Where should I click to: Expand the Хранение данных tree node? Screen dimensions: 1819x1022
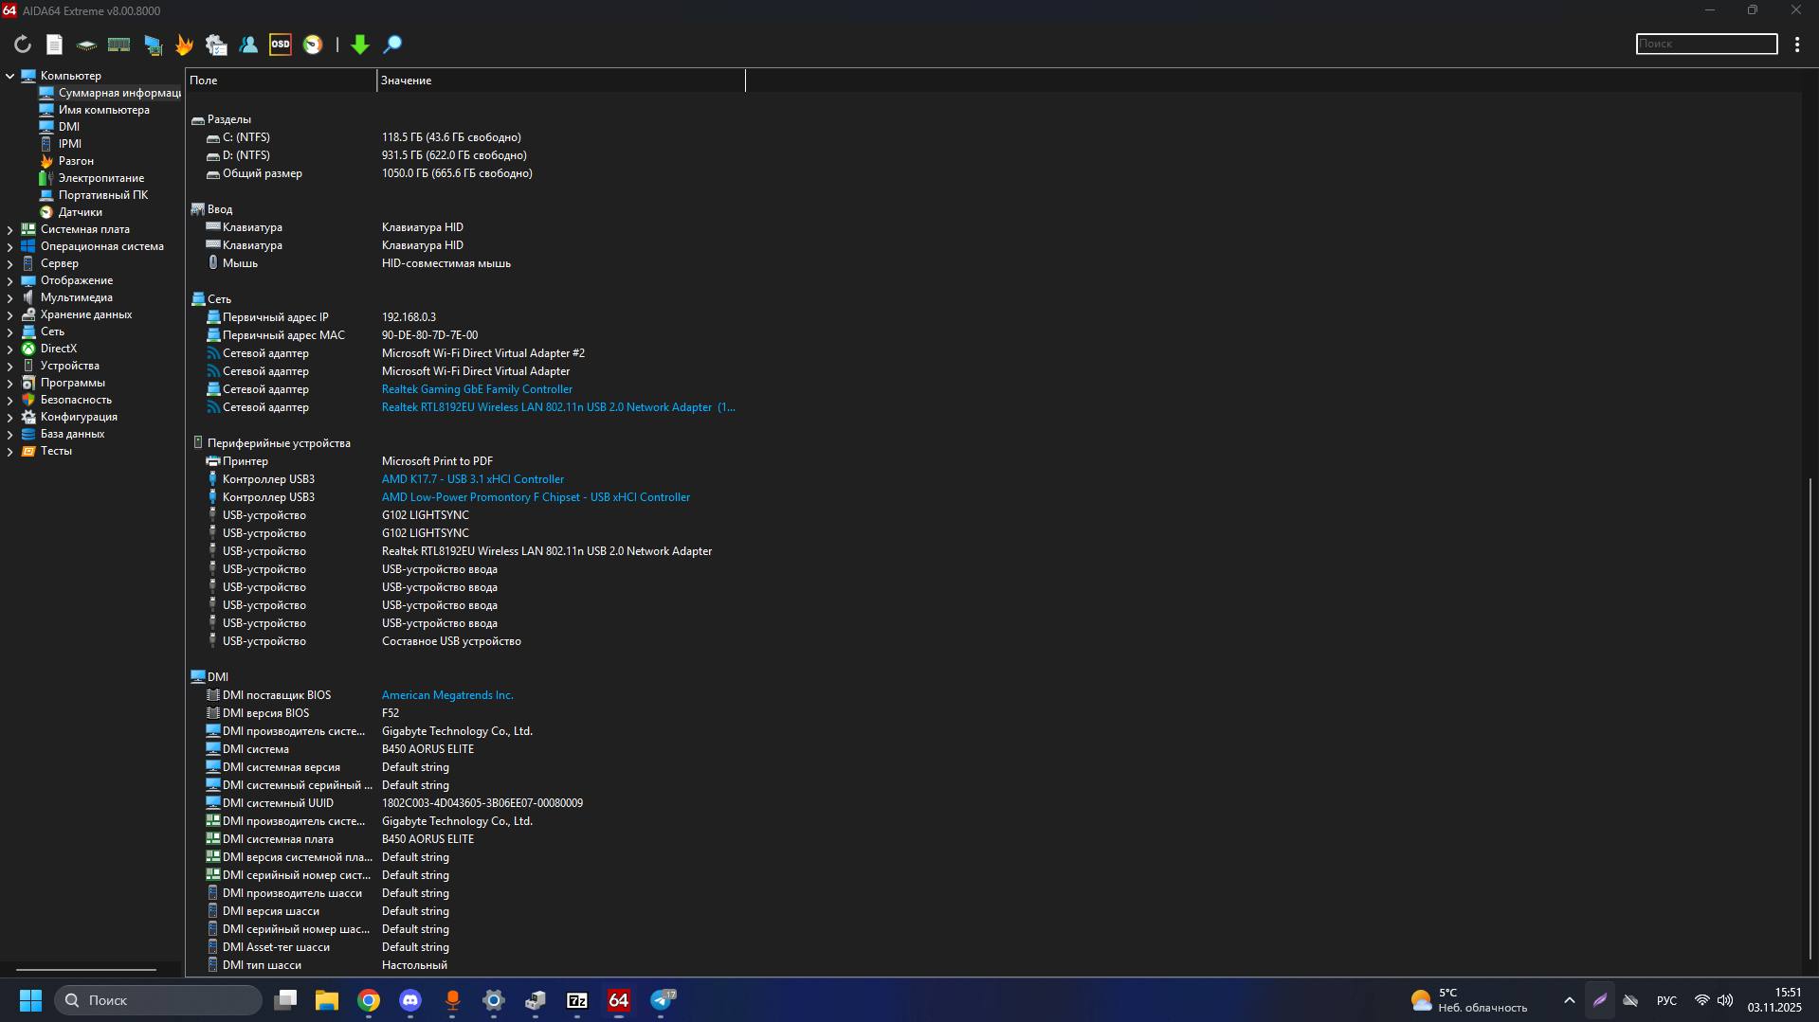[10, 314]
